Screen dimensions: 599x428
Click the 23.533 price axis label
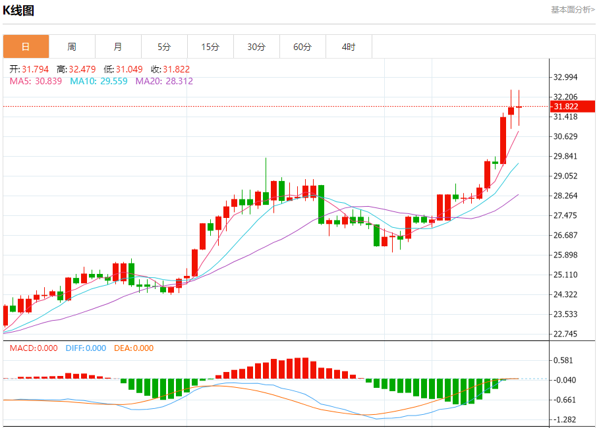pos(565,314)
